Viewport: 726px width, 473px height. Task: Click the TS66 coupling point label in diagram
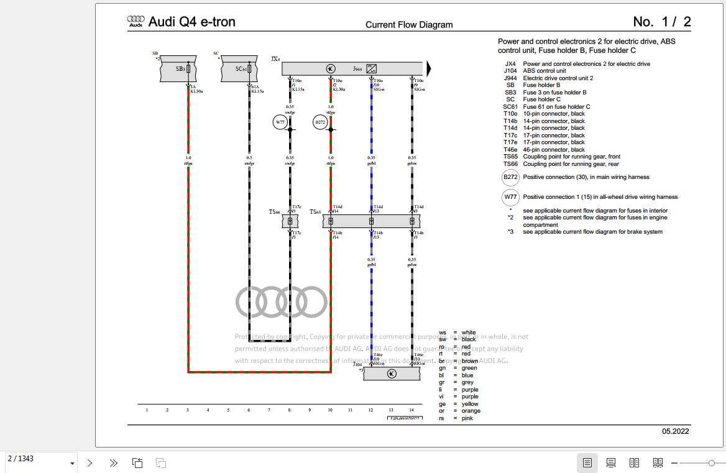[275, 212]
